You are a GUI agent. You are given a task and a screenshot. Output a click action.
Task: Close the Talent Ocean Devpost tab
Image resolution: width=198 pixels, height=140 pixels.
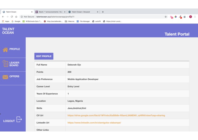tap(97, 12)
